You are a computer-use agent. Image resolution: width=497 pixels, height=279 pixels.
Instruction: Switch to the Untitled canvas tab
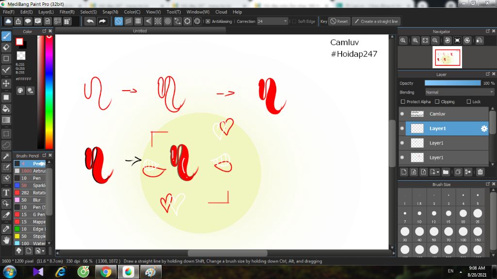(x=140, y=31)
